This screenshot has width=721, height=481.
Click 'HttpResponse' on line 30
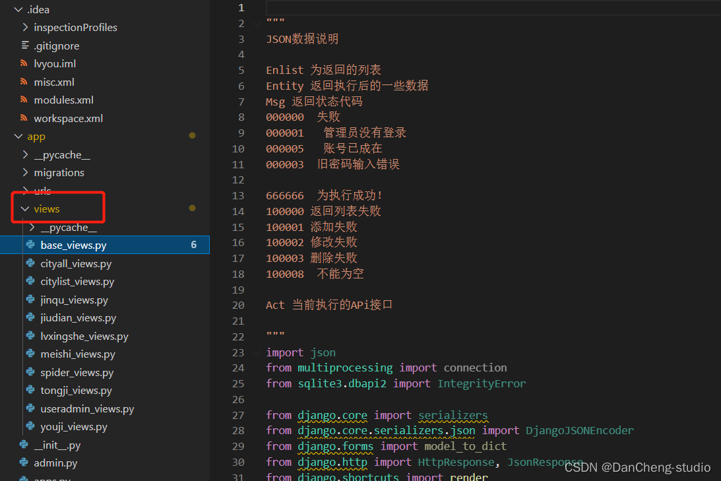click(x=456, y=462)
